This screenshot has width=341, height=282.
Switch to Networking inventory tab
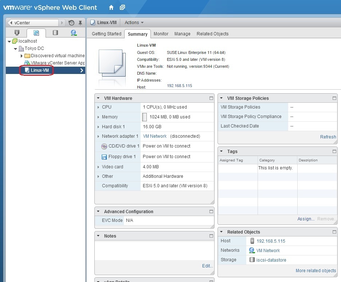click(x=74, y=33)
